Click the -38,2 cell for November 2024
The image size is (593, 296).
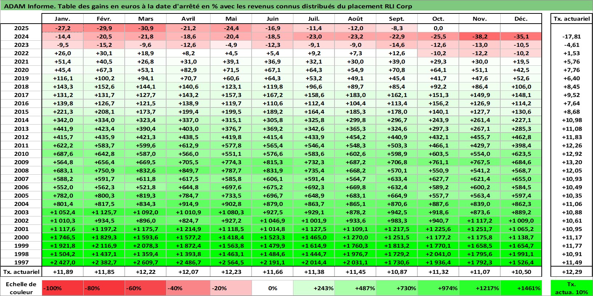480,36
